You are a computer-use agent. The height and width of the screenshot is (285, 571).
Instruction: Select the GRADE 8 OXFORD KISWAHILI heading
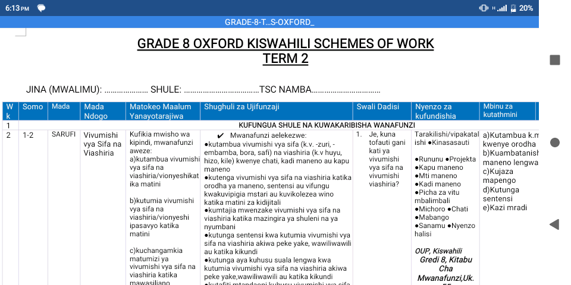(x=285, y=43)
